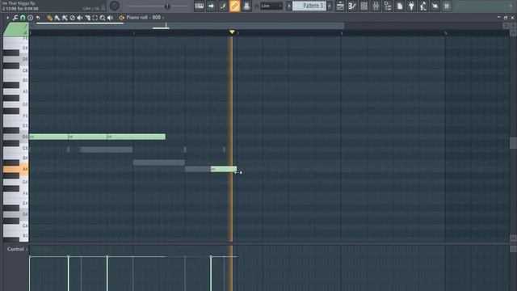This screenshot has height=291, width=517.
Task: Select the Draw pencil tool
Action: pos(49,18)
